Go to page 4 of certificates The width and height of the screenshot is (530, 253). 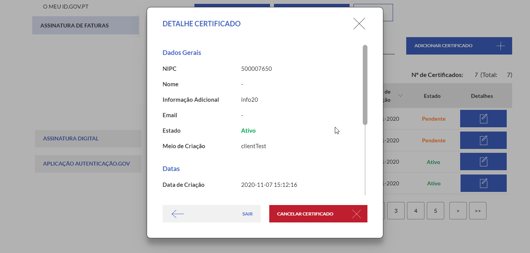point(416,211)
